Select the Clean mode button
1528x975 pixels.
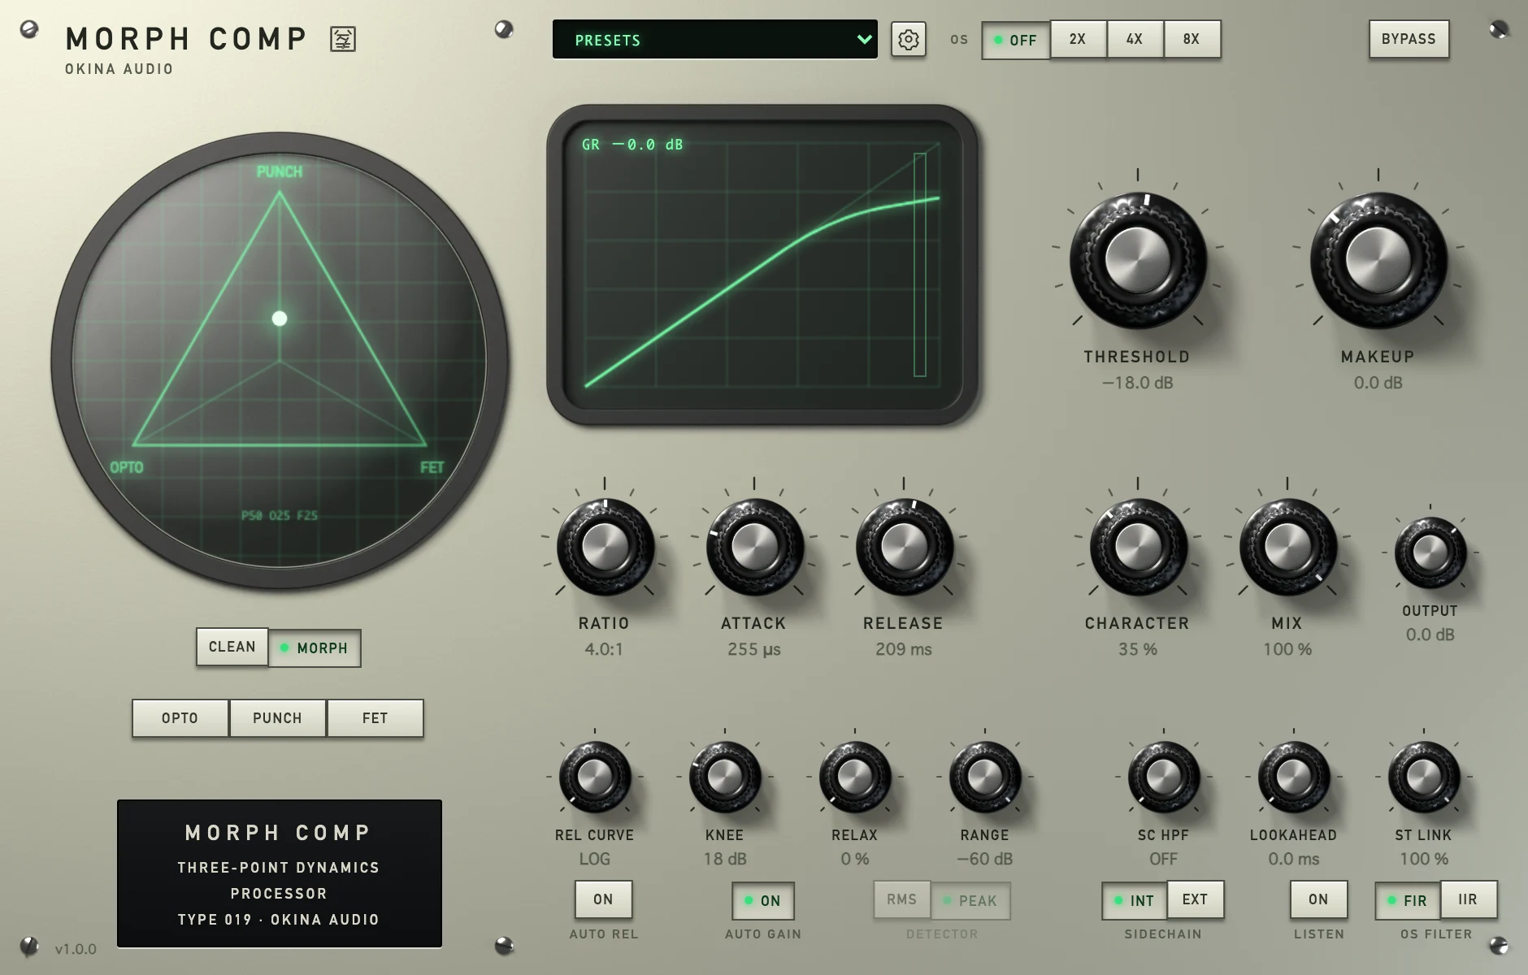pos(232,647)
